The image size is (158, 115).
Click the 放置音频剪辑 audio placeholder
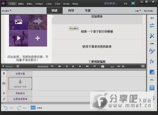tap(20, 99)
